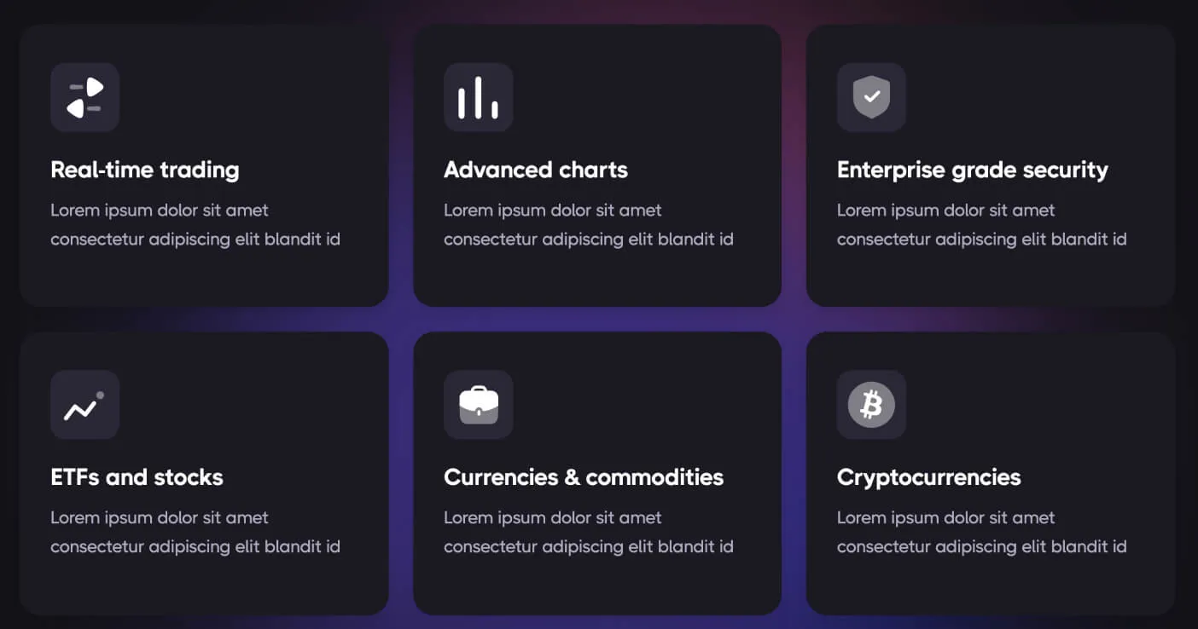1198x629 pixels.
Task: Open the Real-time trading feature
Action: (144, 170)
